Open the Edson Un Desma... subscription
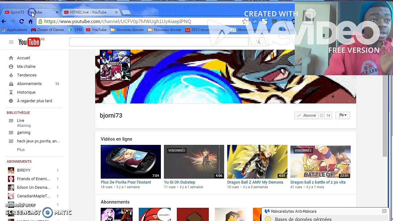The width and height of the screenshot is (393, 221). tap(33, 187)
